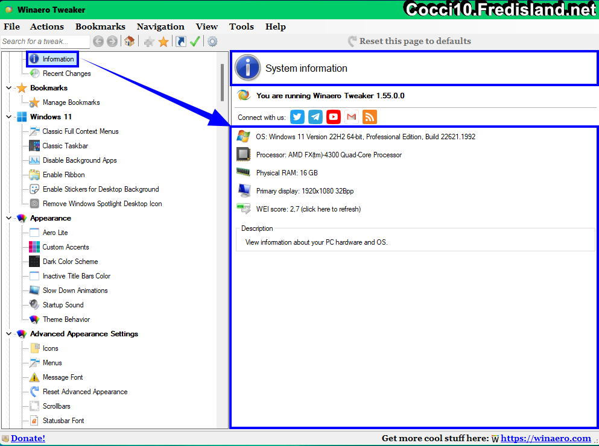Image resolution: width=599 pixels, height=446 pixels.
Task: Open the Help menu
Action: [276, 27]
